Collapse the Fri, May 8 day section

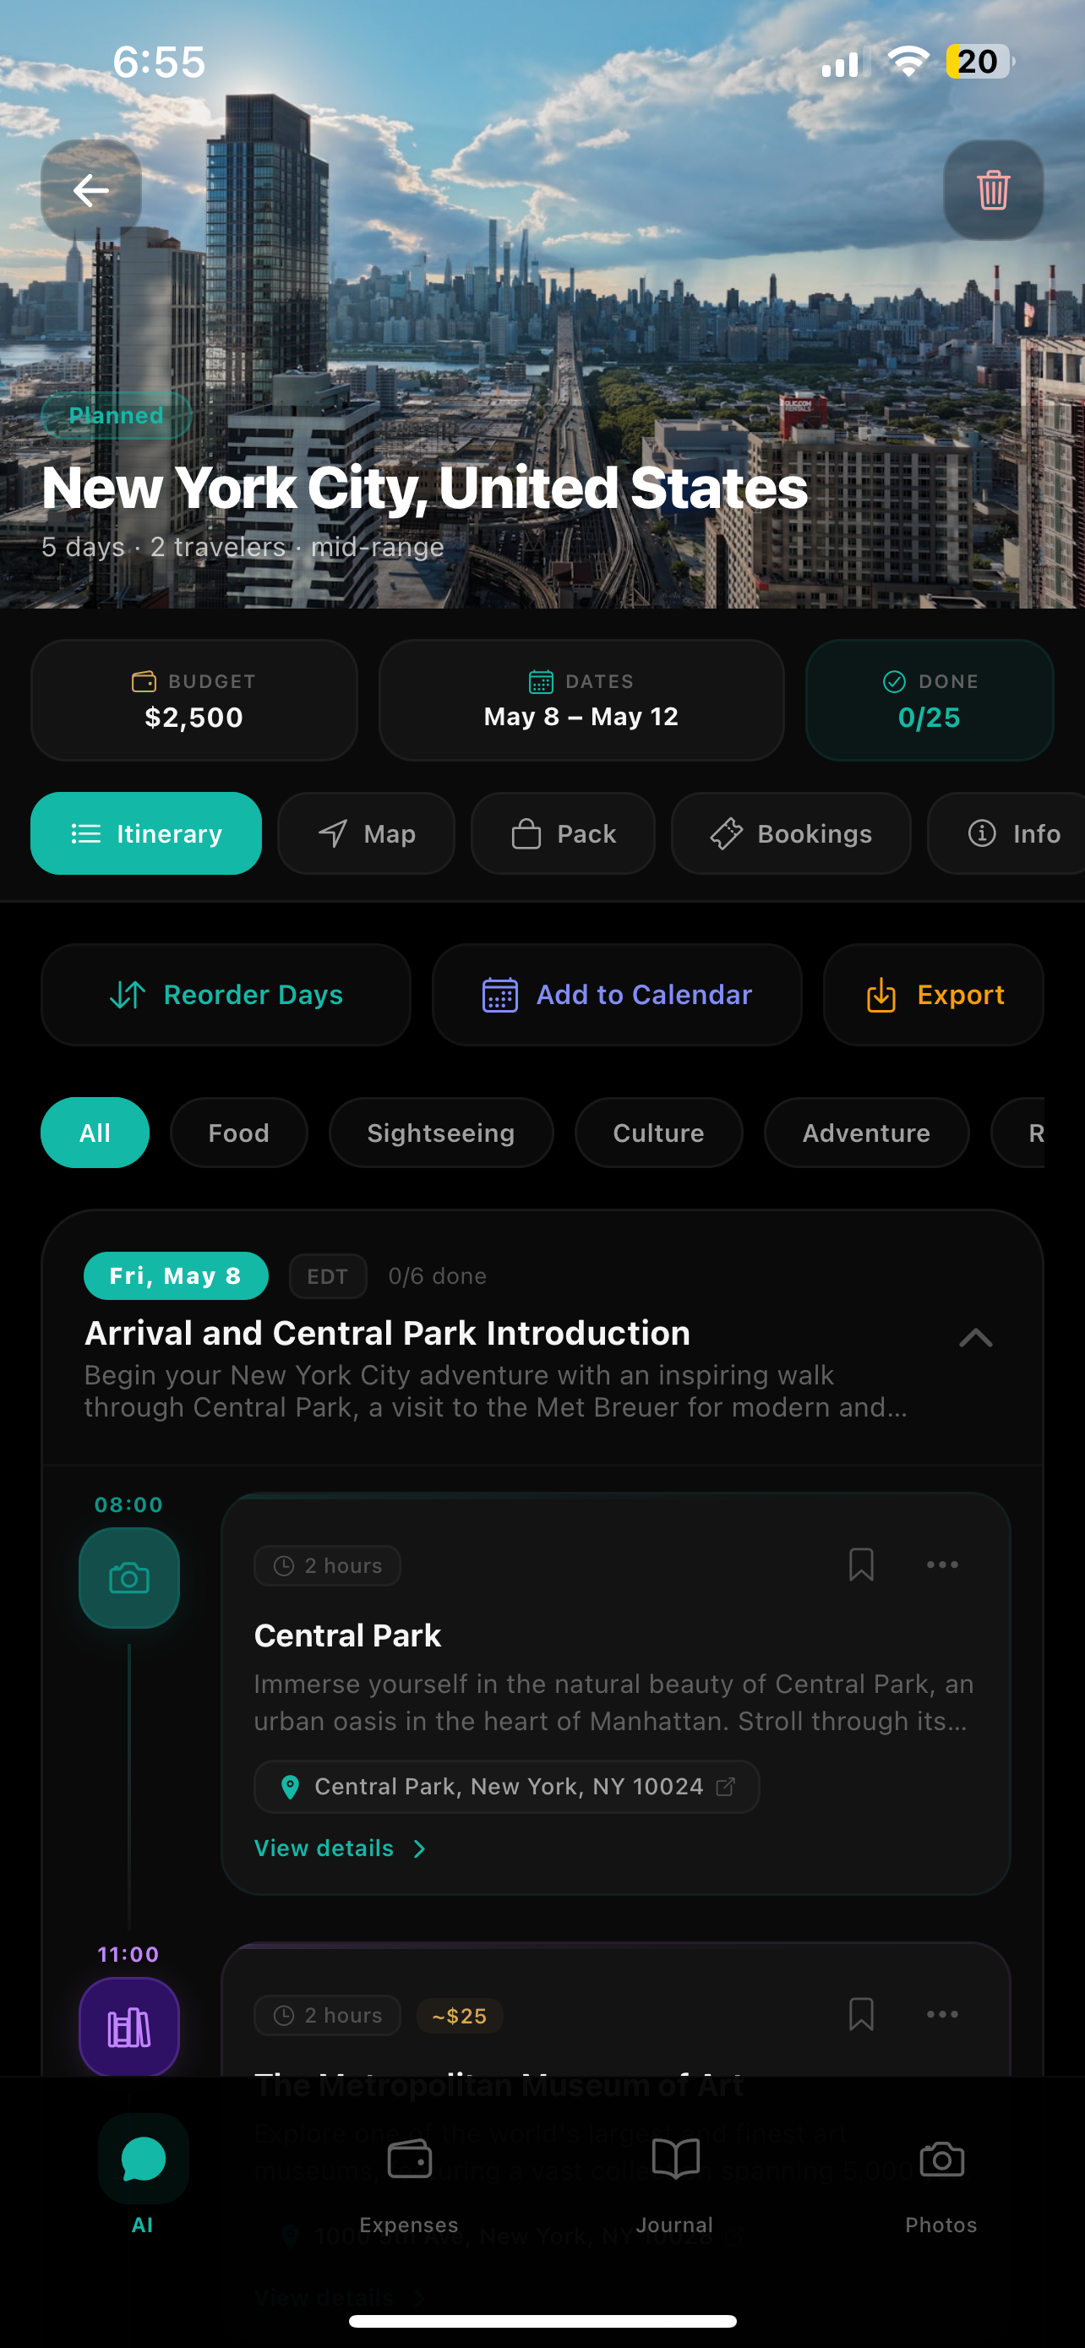pos(975,1338)
